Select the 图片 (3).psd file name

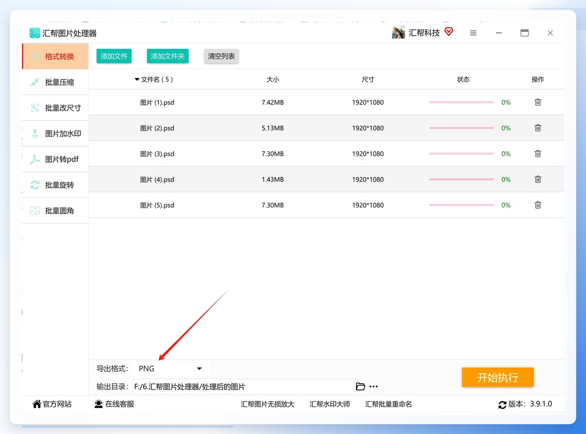coord(157,154)
